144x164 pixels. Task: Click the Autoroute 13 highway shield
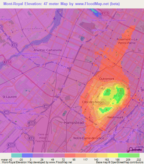pos(31,138)
